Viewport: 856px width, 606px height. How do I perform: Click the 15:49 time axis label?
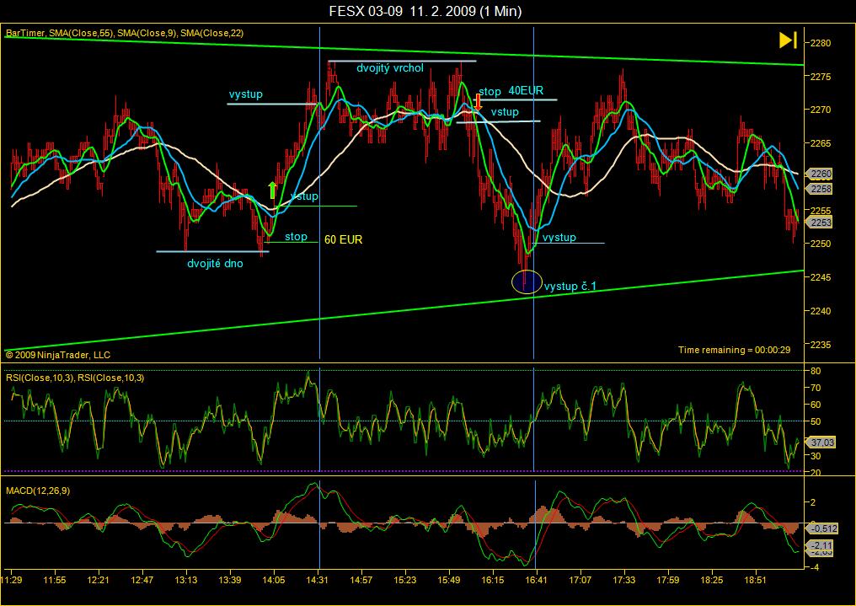pos(449,580)
